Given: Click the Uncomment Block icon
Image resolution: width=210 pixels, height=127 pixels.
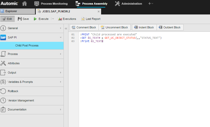Looking at the screenshot, I should coord(103,27).
